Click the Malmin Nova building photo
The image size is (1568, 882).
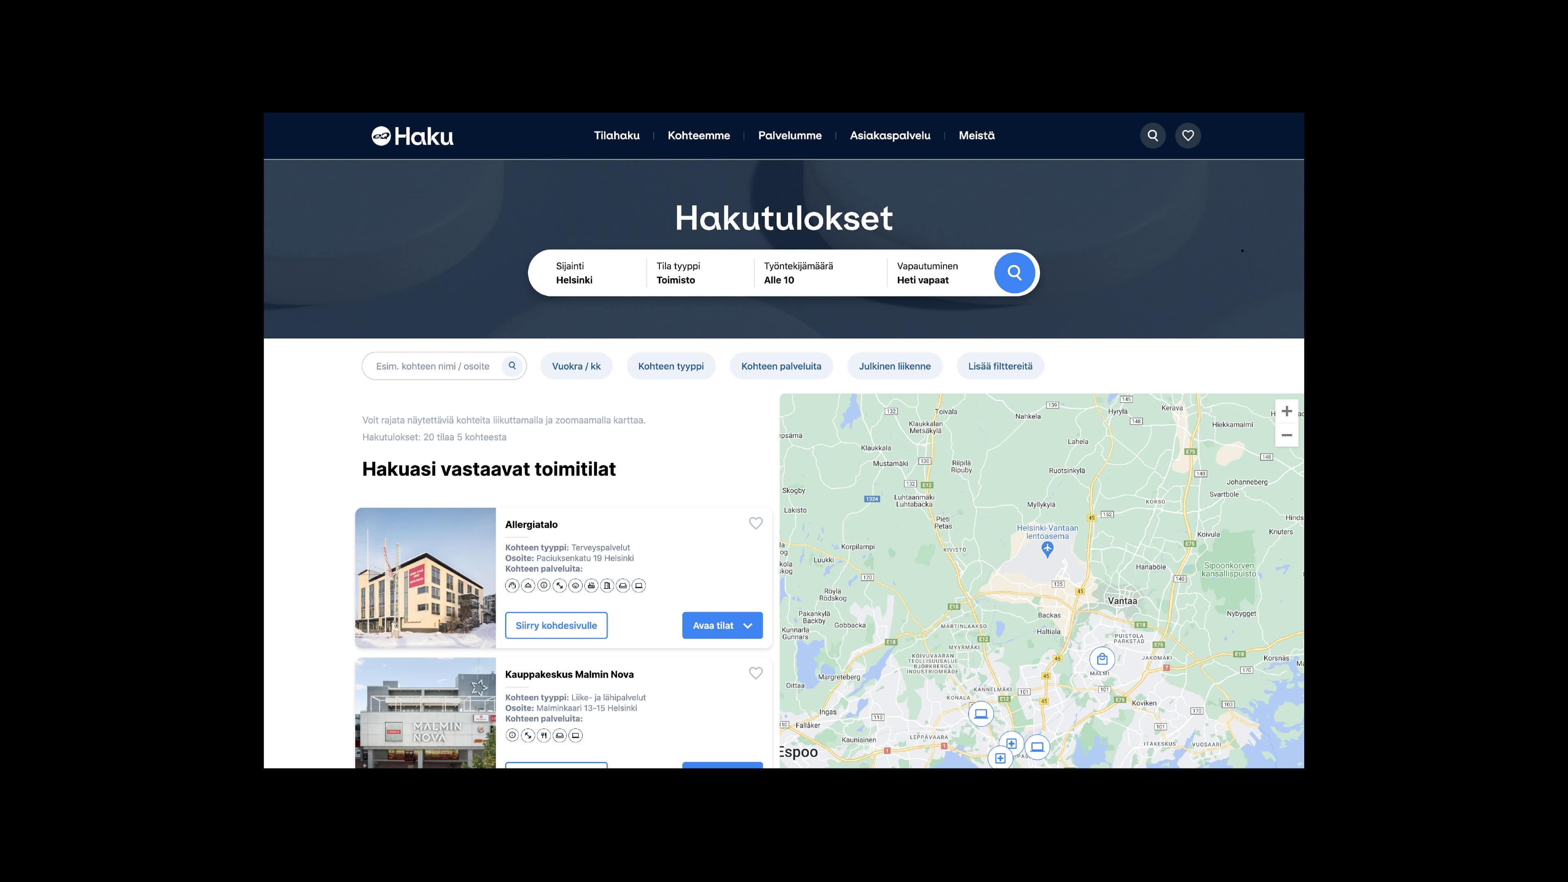pyautogui.click(x=425, y=712)
